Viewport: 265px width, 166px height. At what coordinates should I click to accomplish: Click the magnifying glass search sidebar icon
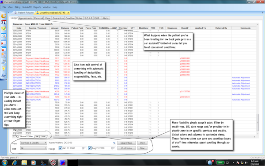click(4, 35)
